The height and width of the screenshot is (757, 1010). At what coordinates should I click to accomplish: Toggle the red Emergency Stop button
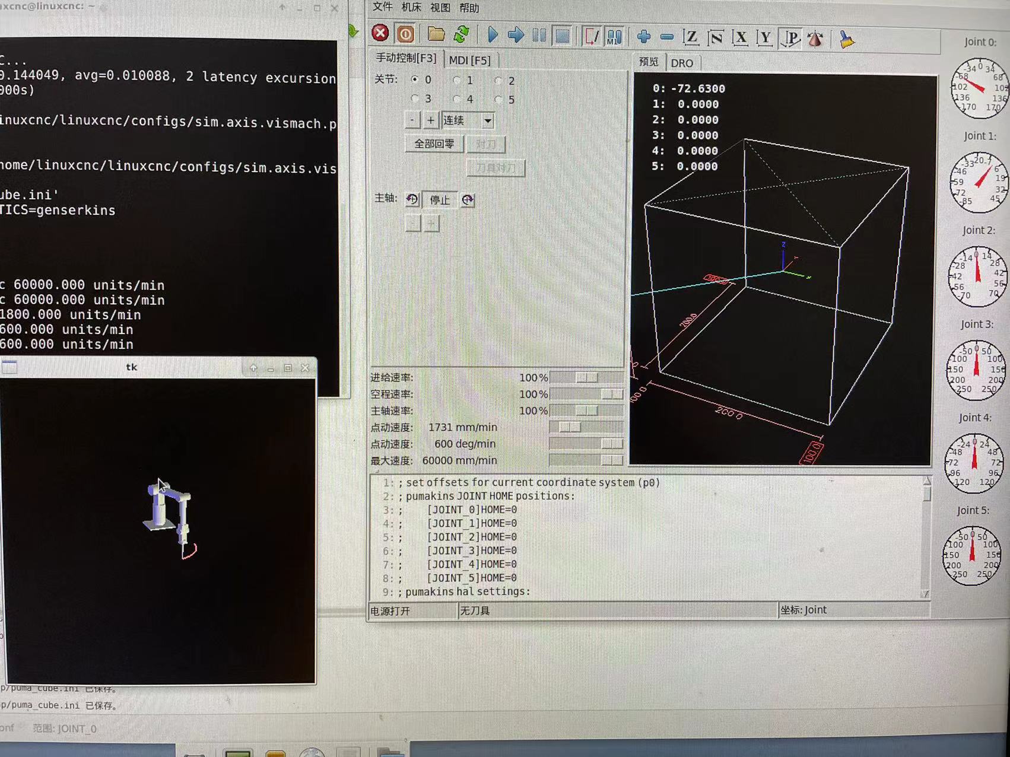coord(380,33)
